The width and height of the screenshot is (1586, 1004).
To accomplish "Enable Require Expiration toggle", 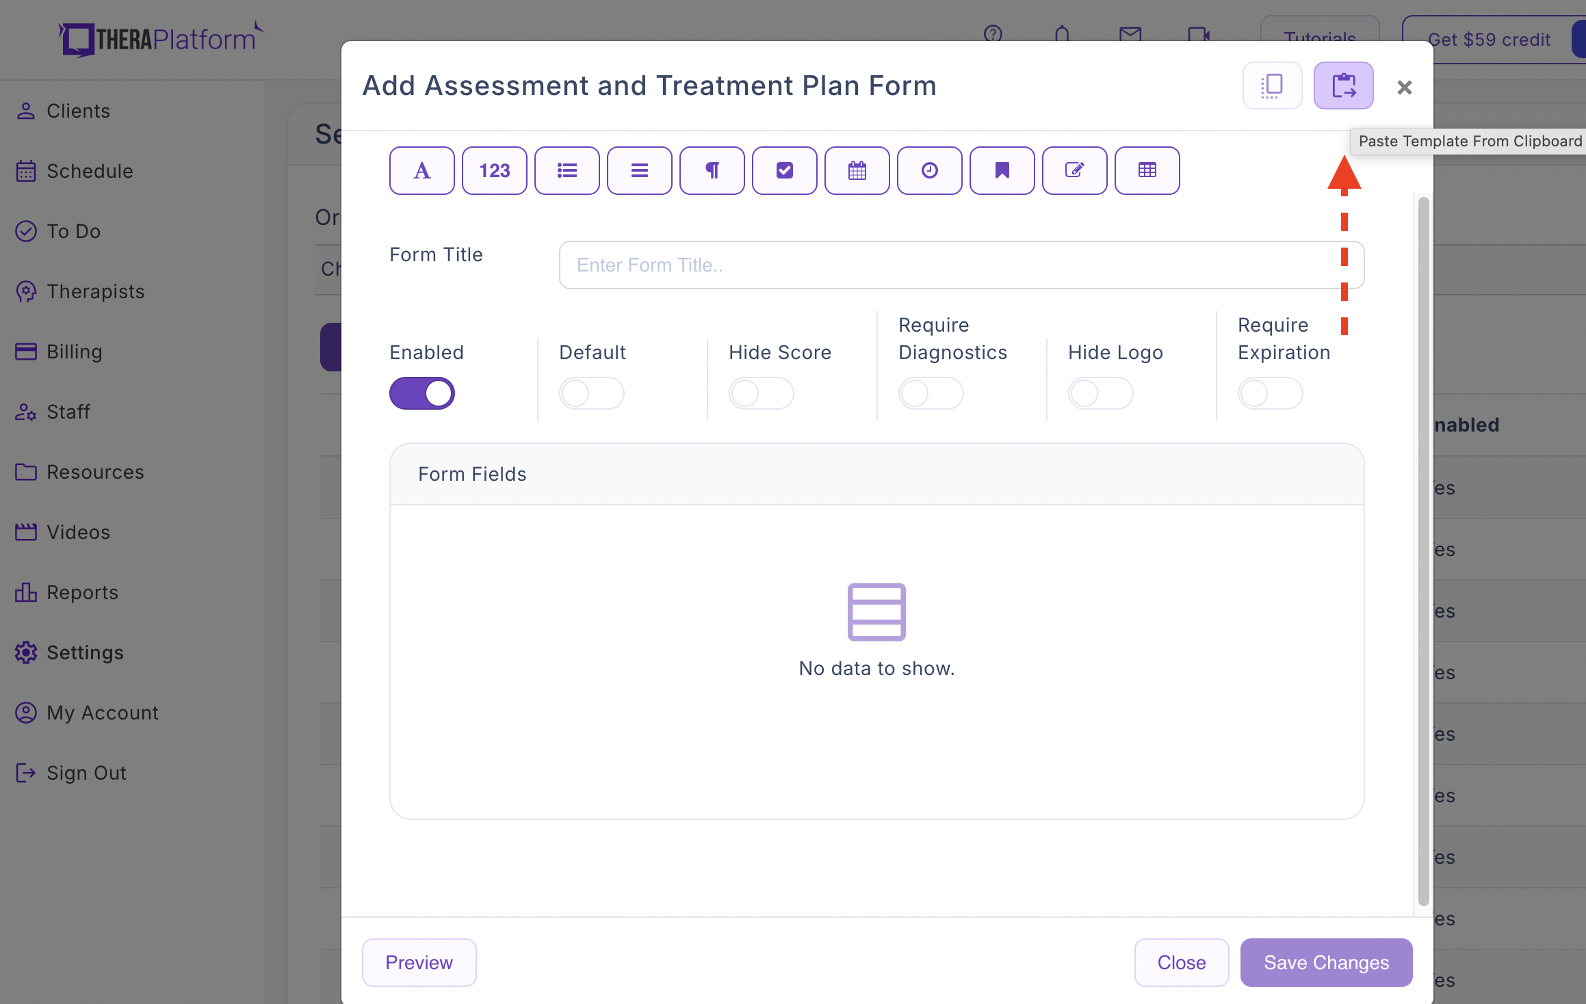I will [x=1270, y=393].
